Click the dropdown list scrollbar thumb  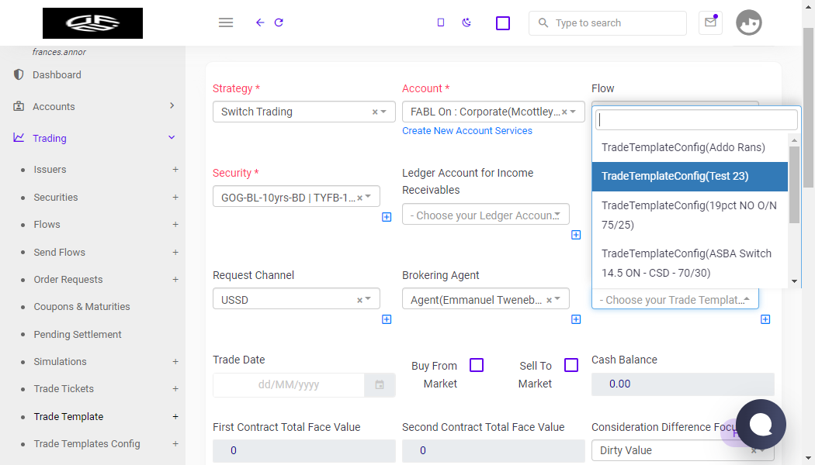coord(794,184)
